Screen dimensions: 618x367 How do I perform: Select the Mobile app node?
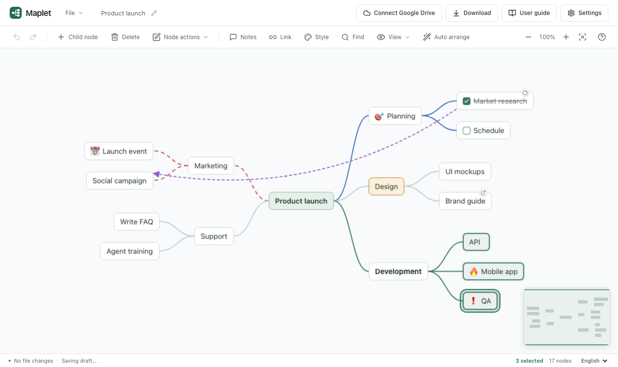493,271
